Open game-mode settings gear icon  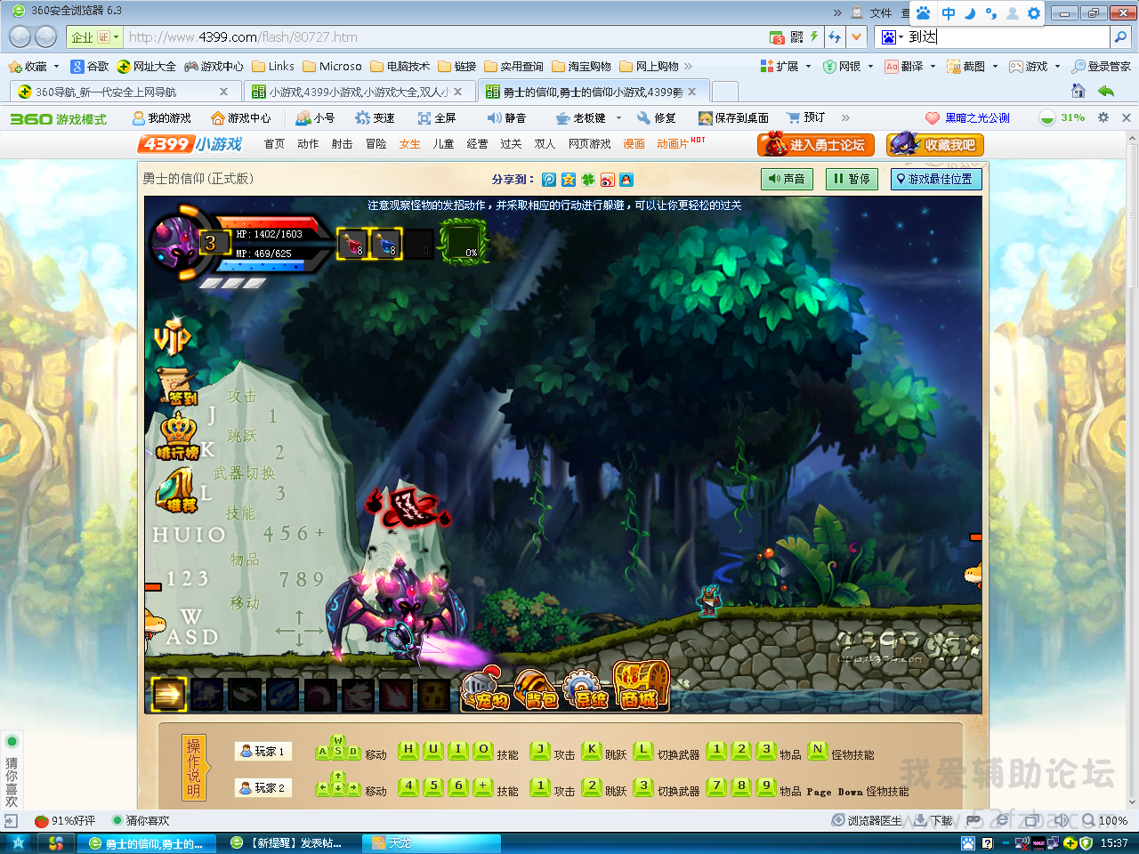pos(1103,117)
